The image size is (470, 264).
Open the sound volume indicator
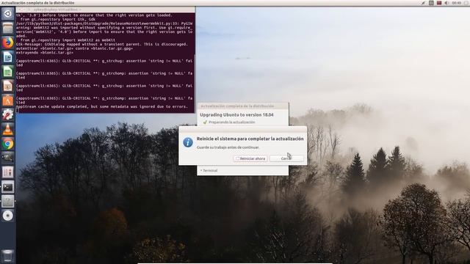click(446, 3)
